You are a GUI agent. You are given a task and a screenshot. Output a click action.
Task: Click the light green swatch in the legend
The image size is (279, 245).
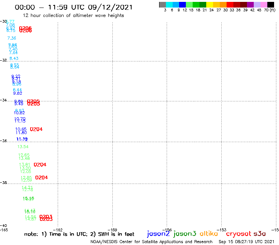click(189, 5)
